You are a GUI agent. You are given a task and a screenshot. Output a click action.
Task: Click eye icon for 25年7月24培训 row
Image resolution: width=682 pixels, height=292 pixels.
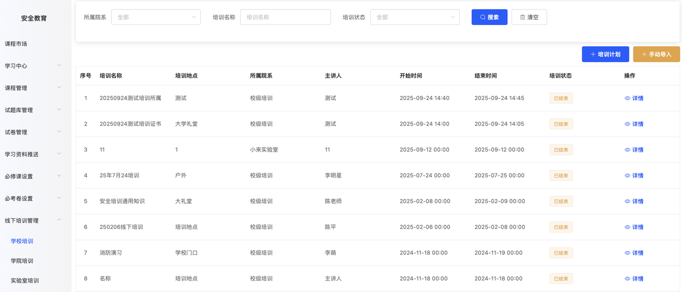(x=627, y=176)
